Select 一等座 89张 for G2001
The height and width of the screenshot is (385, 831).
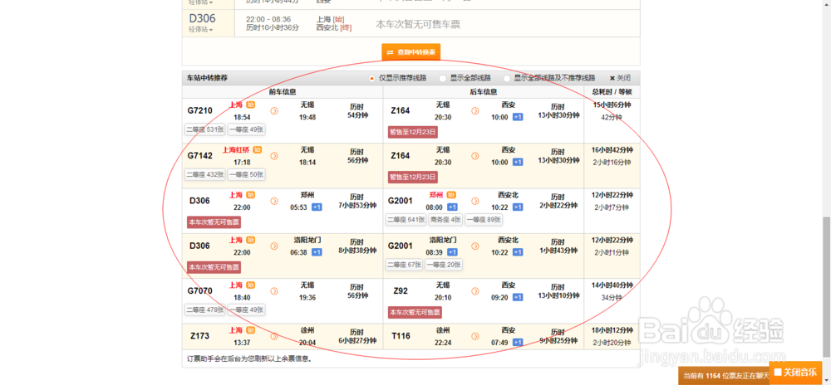[x=484, y=220]
